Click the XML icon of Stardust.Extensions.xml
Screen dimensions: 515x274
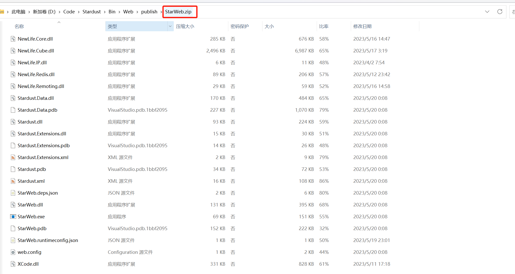point(13,157)
